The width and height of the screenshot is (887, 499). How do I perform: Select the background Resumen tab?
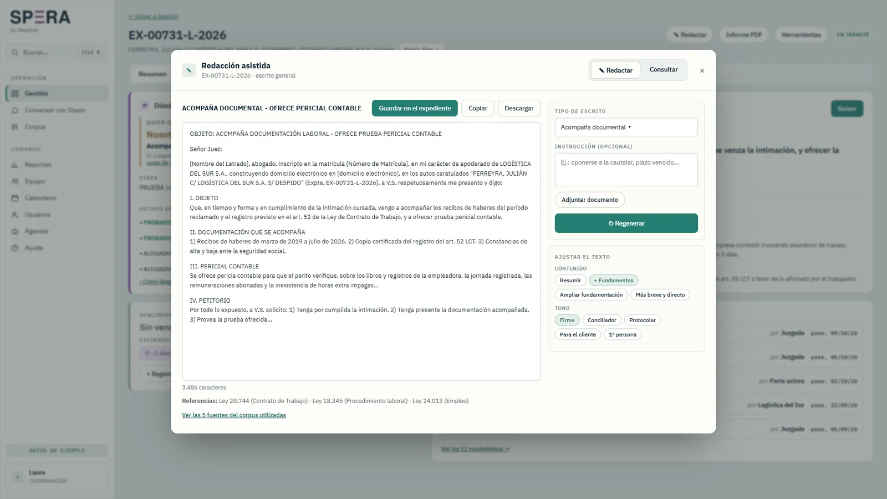[x=152, y=74]
